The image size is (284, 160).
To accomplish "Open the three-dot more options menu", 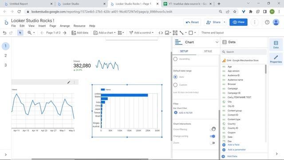I will pyautogui.click(x=255, y=22).
